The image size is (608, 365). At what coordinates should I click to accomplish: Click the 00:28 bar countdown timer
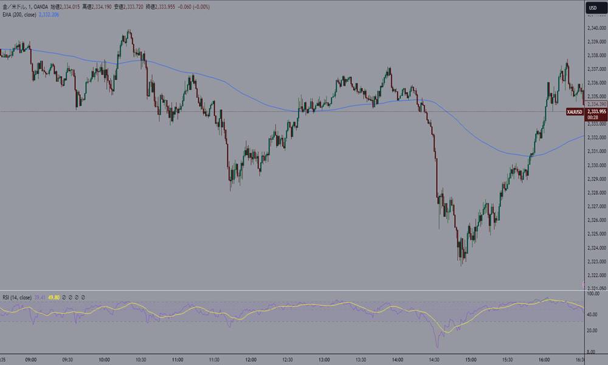point(592,118)
